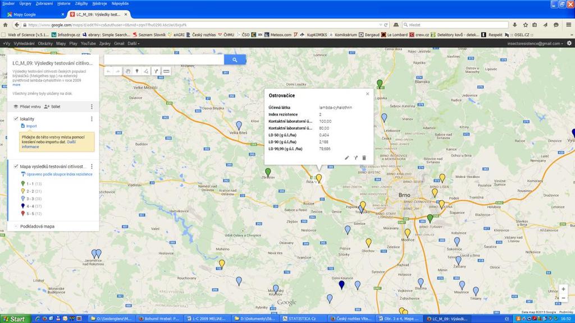
Task: Click Upraveno podle sloupce Index rezistence
Action: click(x=60, y=174)
